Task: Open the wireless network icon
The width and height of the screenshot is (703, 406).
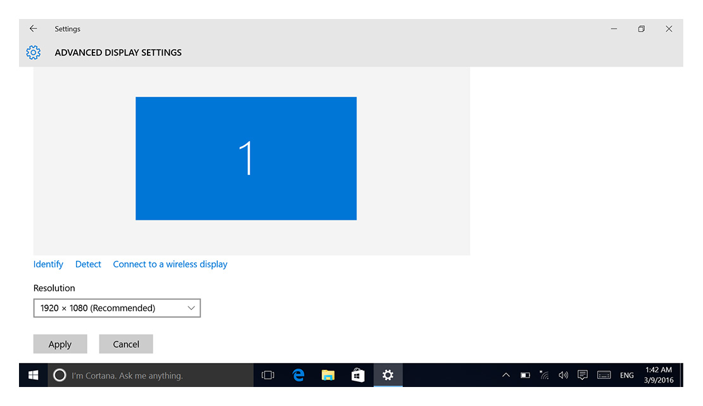Action: pos(544,375)
